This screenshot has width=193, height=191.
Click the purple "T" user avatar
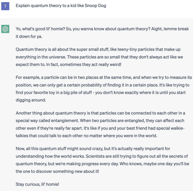click(5, 6)
